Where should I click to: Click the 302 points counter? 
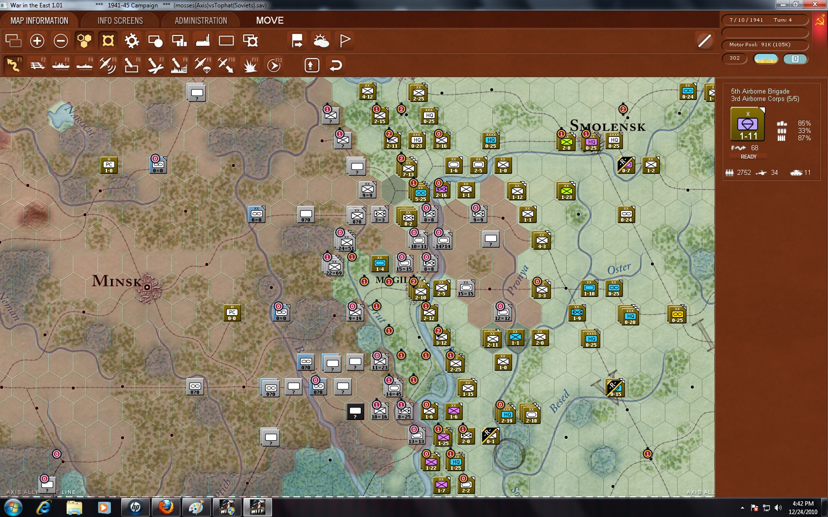tap(735, 58)
